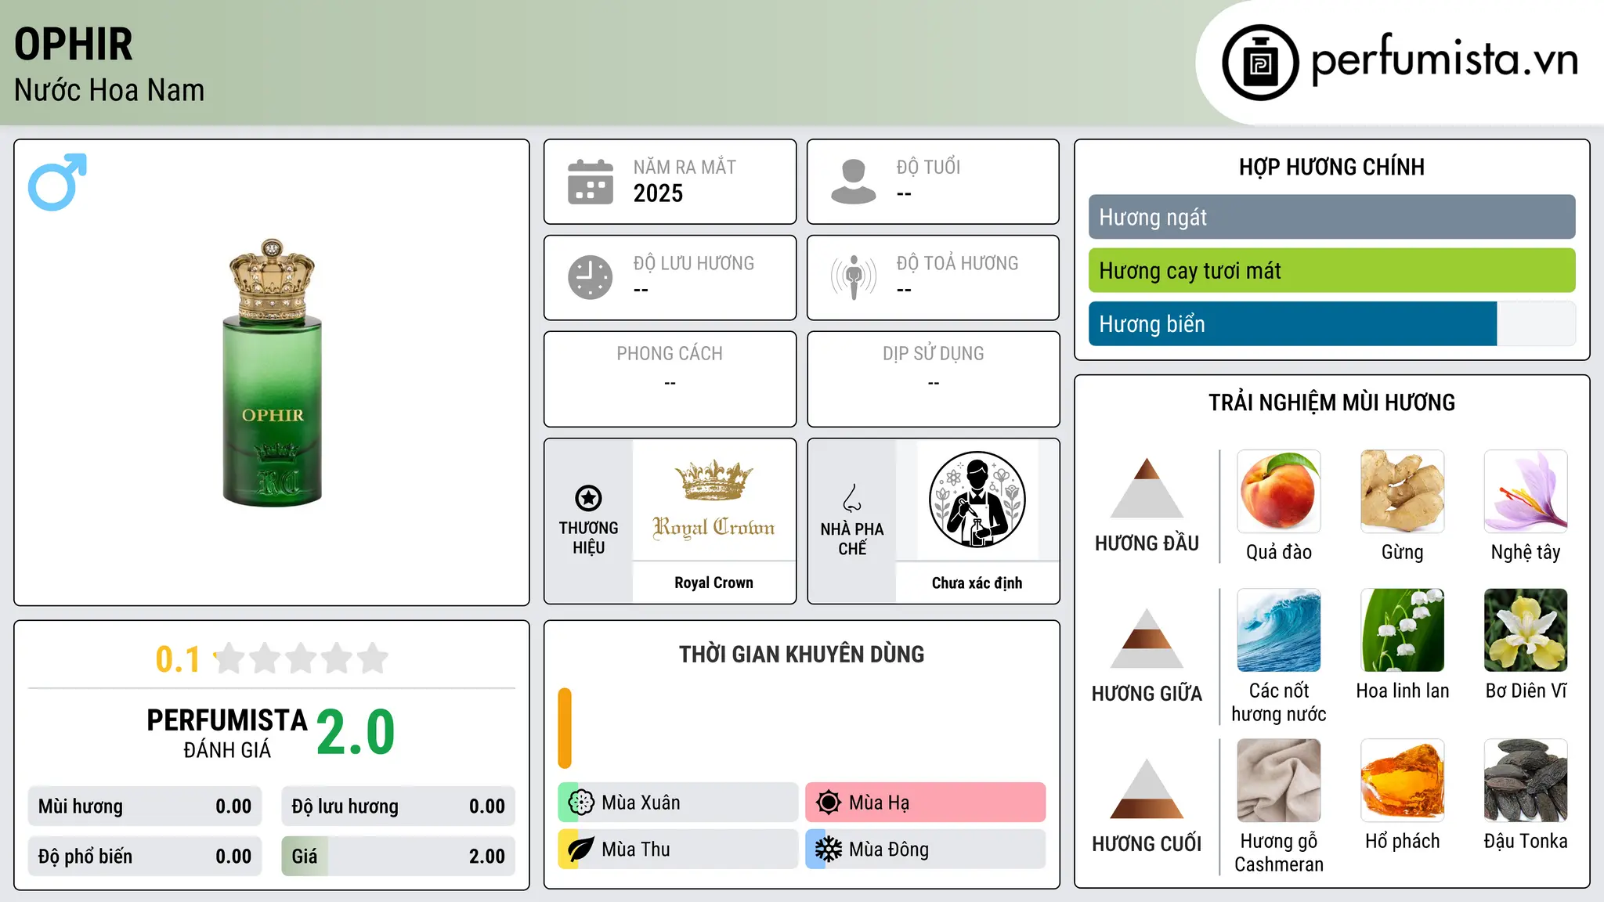The height and width of the screenshot is (902, 1604).
Task: Click the Trải Nghiệm Mùi Hương heading
Action: coord(1331,402)
